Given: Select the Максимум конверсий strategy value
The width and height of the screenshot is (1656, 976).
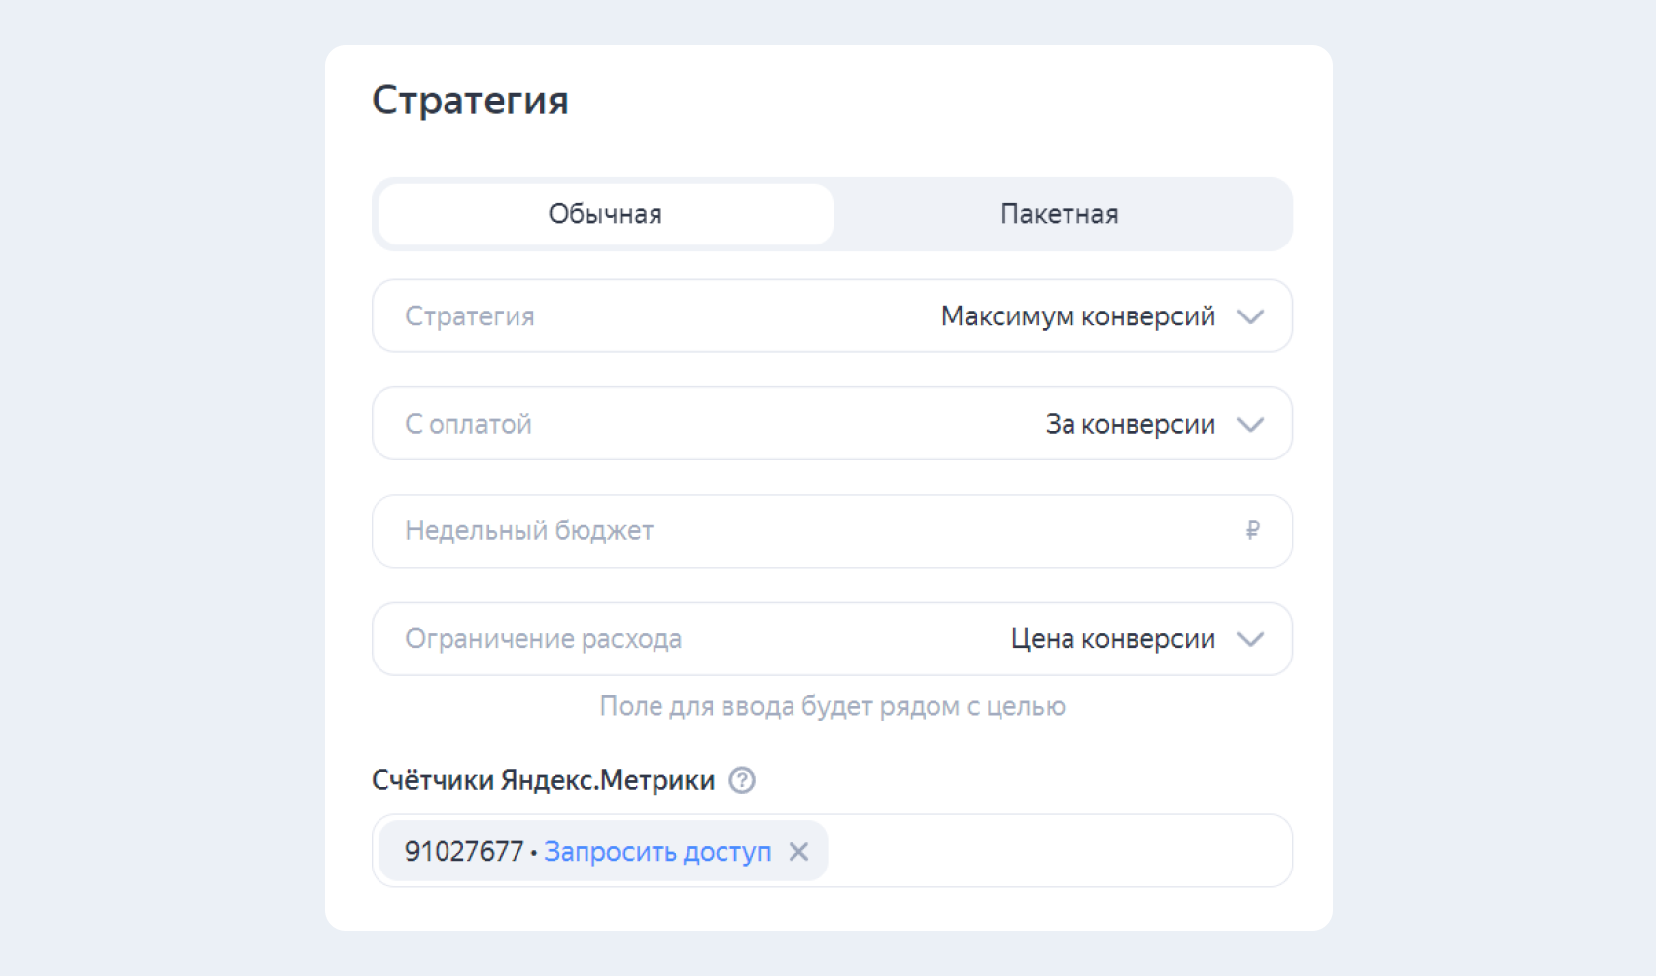Looking at the screenshot, I should pyautogui.click(x=1078, y=316).
